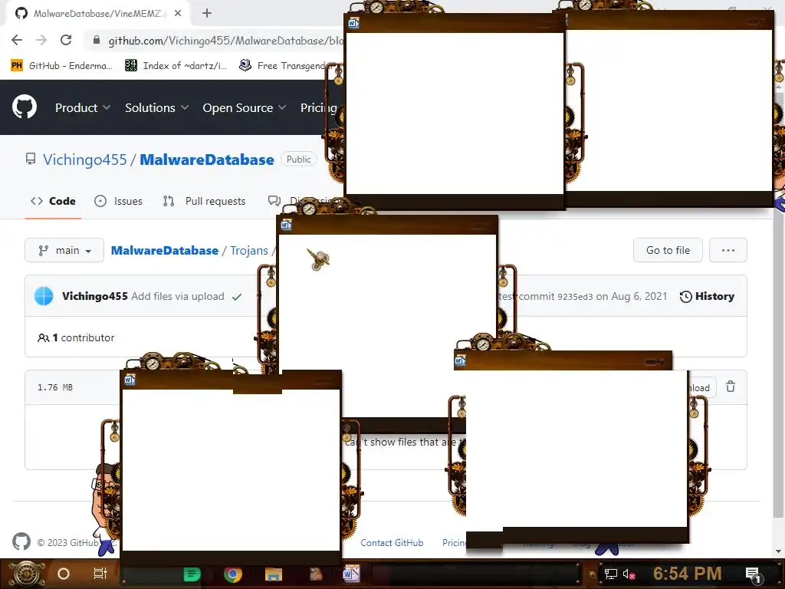Screen dimensions: 785x589
Task: Click the padlock site info icon
Action: click(97, 40)
